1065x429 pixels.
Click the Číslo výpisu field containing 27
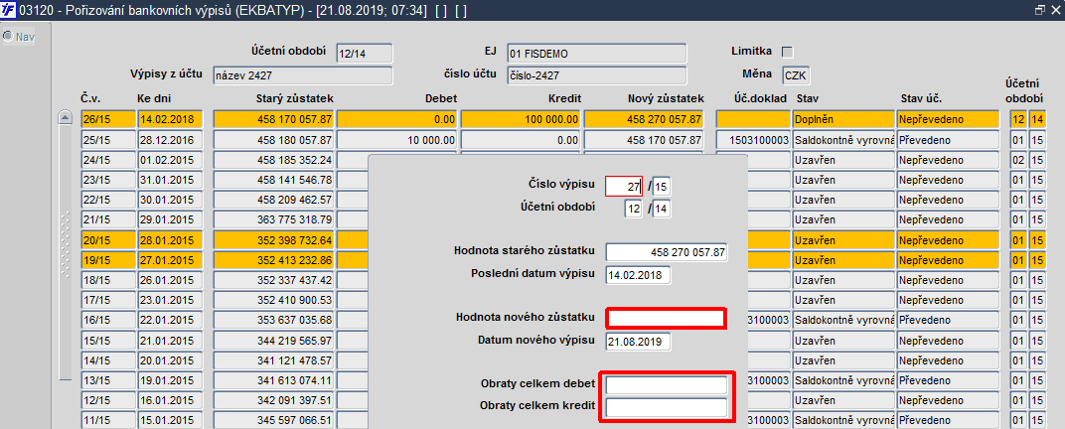click(x=624, y=186)
